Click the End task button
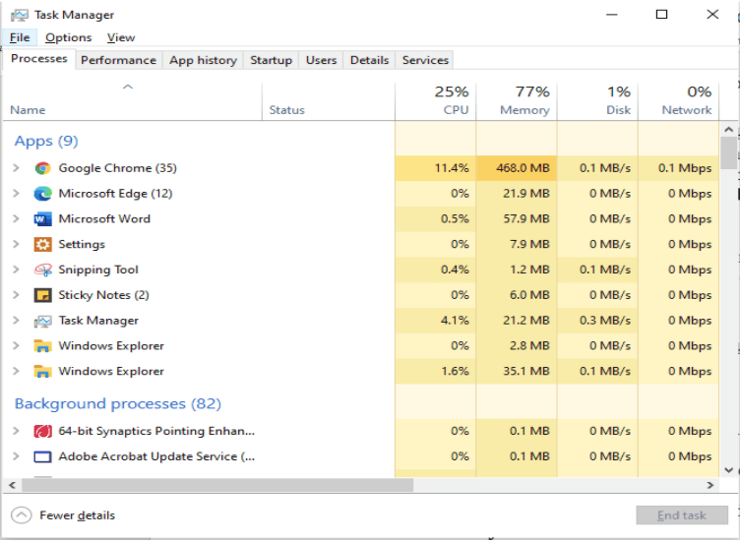 tap(682, 515)
